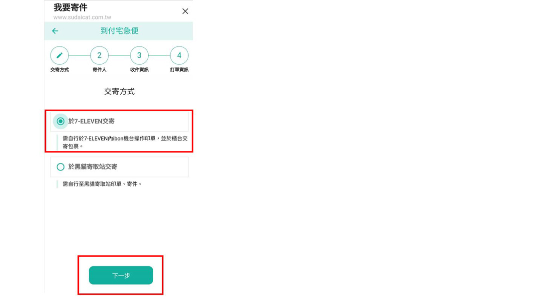
Task: Jump to step 4 circle 訂單資訊
Action: click(179, 55)
